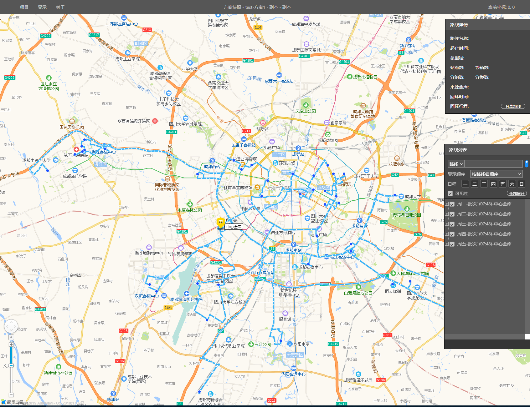
Task: Click the zoom slider handle
Action: click(x=11, y=365)
